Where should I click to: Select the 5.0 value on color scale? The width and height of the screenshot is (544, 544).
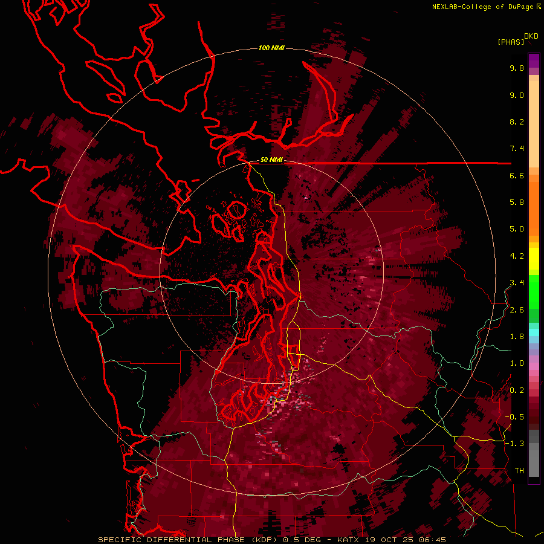click(517, 229)
